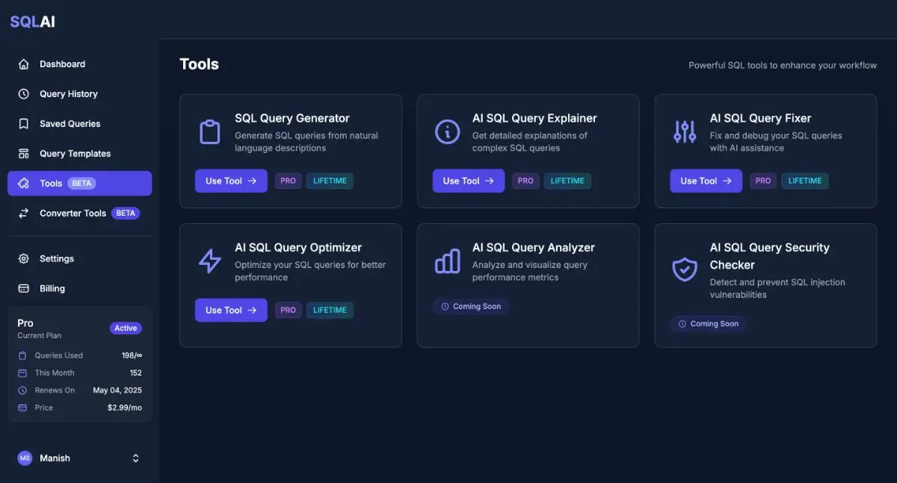
Task: Click the bar chart icon on Query Analyzer
Action: pos(447,261)
